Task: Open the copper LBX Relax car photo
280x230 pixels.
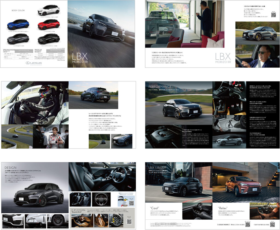Action: (246, 182)
